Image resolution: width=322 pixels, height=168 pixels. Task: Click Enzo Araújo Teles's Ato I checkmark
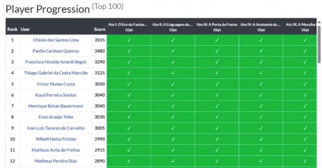(x=129, y=117)
